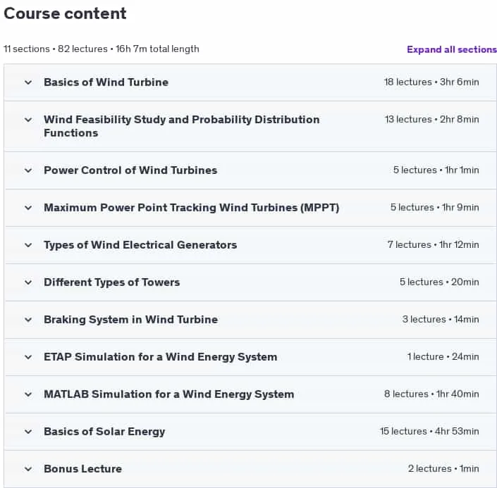The height and width of the screenshot is (488, 497).
Task: Expand Power Control of Wind Turbines chevron
Action: [28, 170]
